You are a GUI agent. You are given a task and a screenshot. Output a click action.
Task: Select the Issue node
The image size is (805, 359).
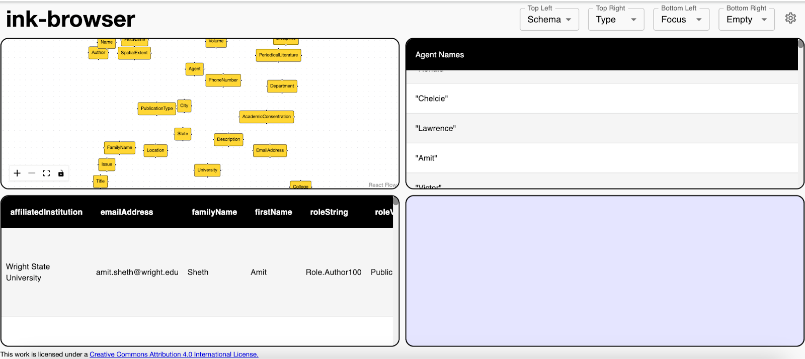point(107,164)
